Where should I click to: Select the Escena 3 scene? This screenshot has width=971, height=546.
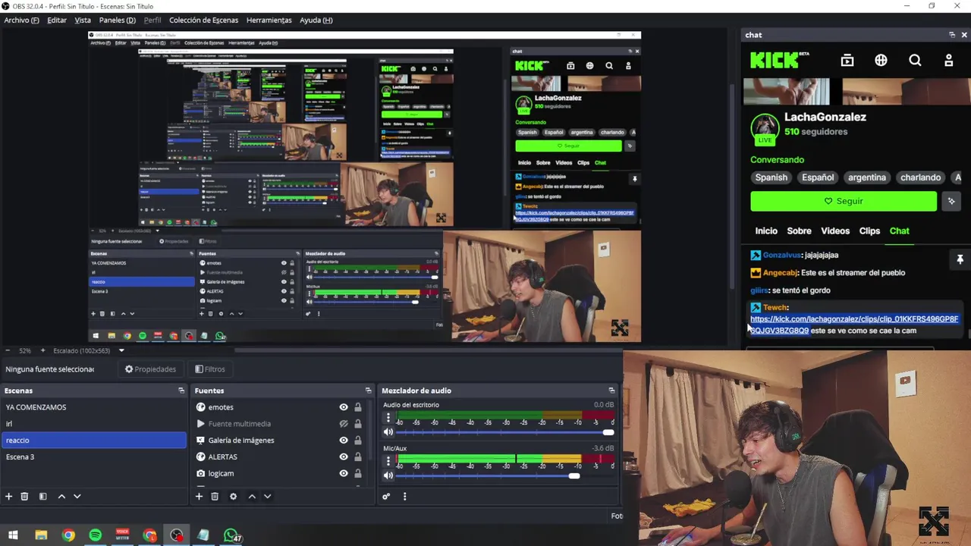point(93,457)
